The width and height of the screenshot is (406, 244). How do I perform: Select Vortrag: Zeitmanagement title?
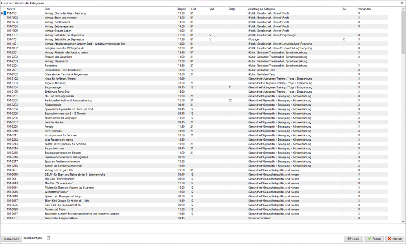click(x=59, y=26)
